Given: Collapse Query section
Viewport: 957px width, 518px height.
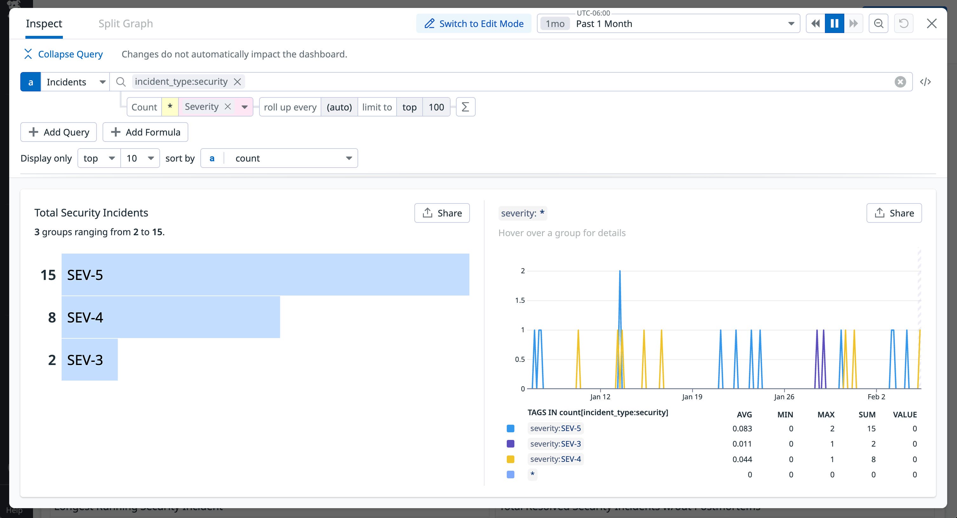Looking at the screenshot, I should [63, 54].
